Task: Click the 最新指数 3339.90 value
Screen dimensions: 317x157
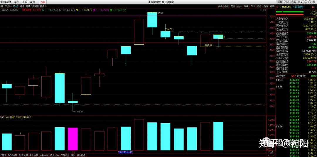Action: 311,33
